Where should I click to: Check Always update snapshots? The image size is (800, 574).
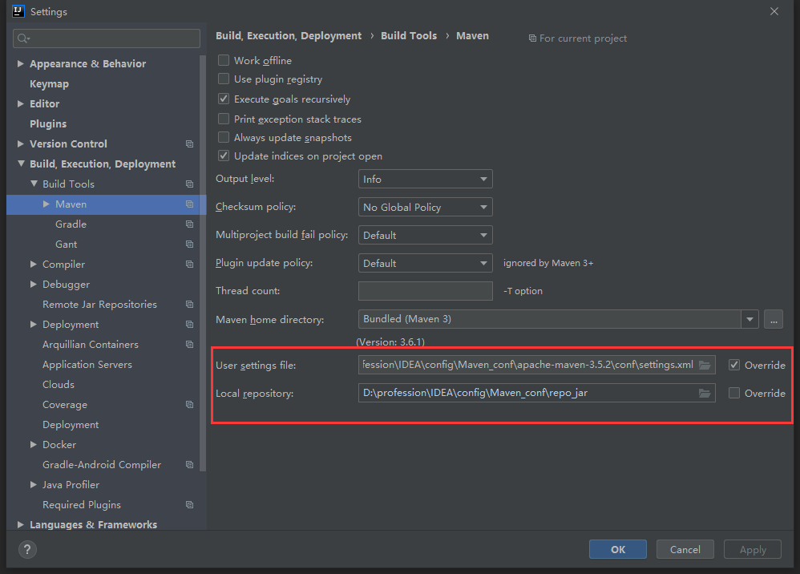(224, 137)
